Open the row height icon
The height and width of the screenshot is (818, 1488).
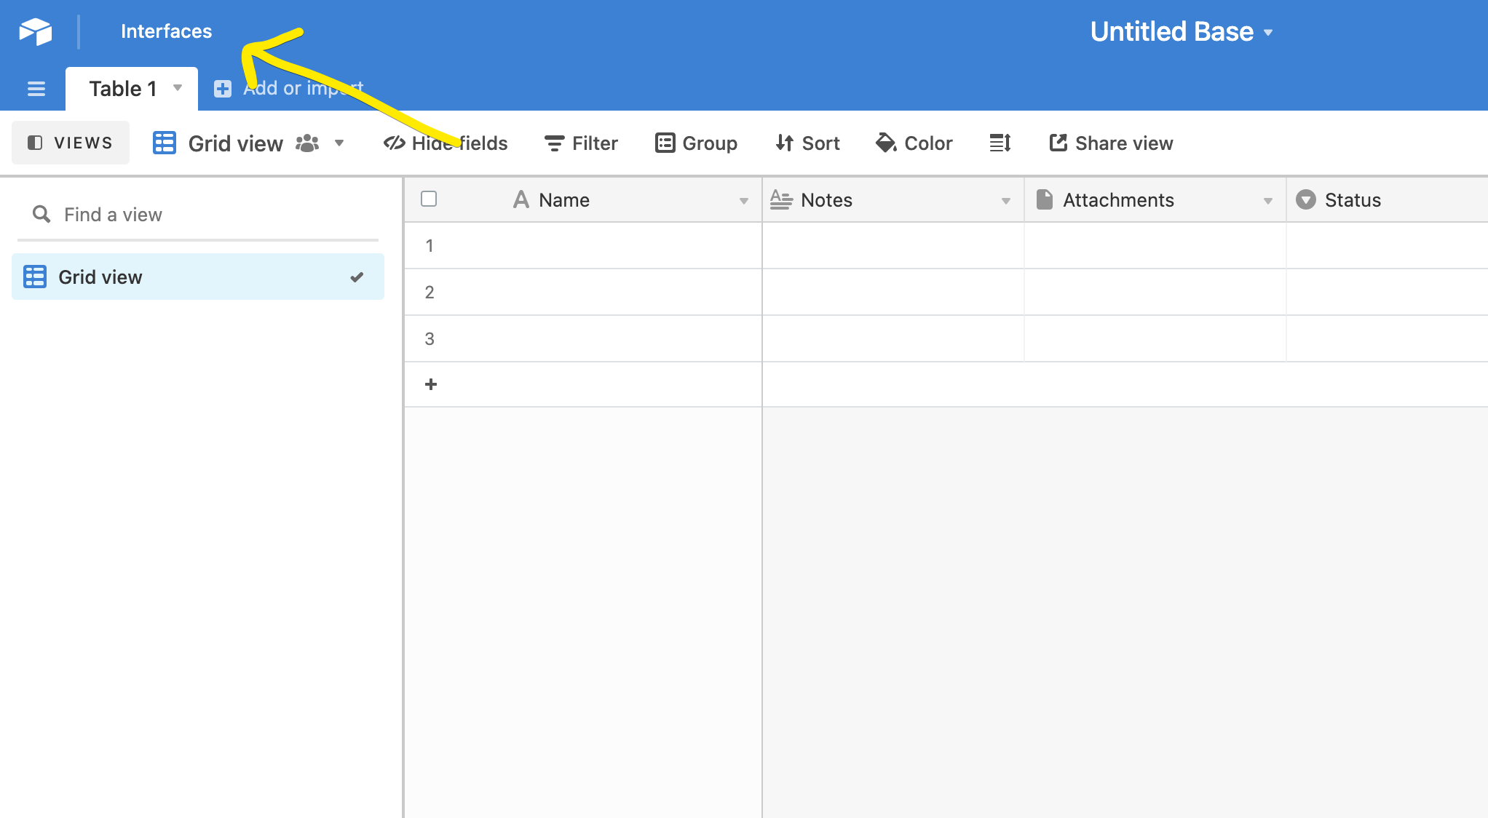click(1000, 143)
